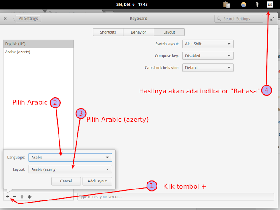
Task: Close the Keyboard settings window
Action: click(5, 18)
